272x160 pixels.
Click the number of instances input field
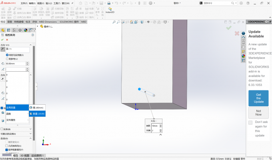coord(16,69)
